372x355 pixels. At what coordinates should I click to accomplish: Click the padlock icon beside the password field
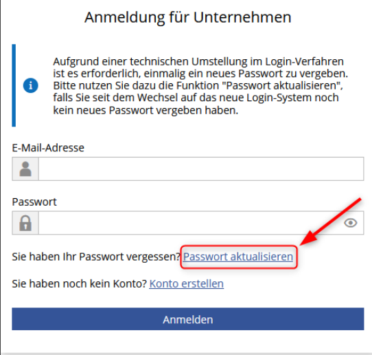(x=25, y=223)
